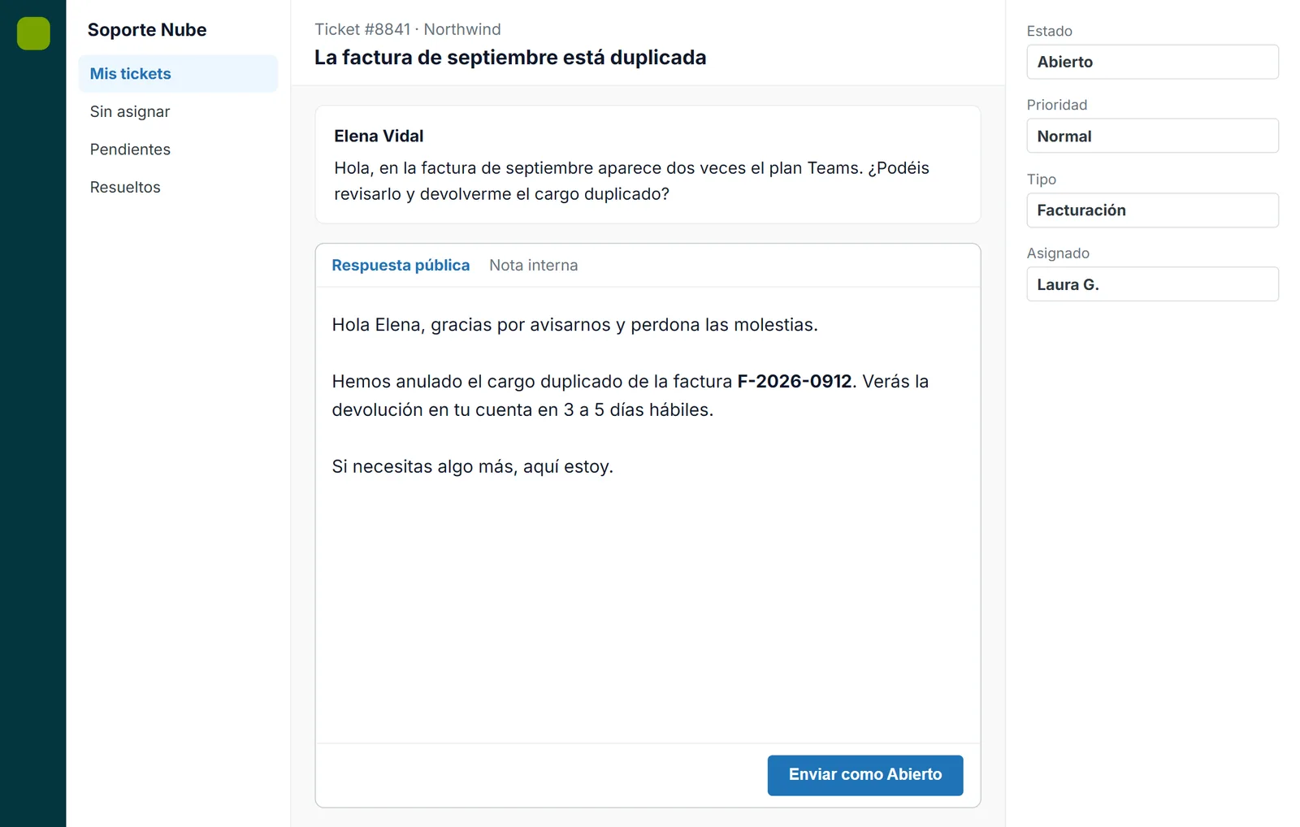Switch to the Respuesta pública tab

coord(401,266)
